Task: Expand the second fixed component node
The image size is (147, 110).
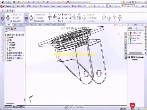Action: tap(6, 55)
